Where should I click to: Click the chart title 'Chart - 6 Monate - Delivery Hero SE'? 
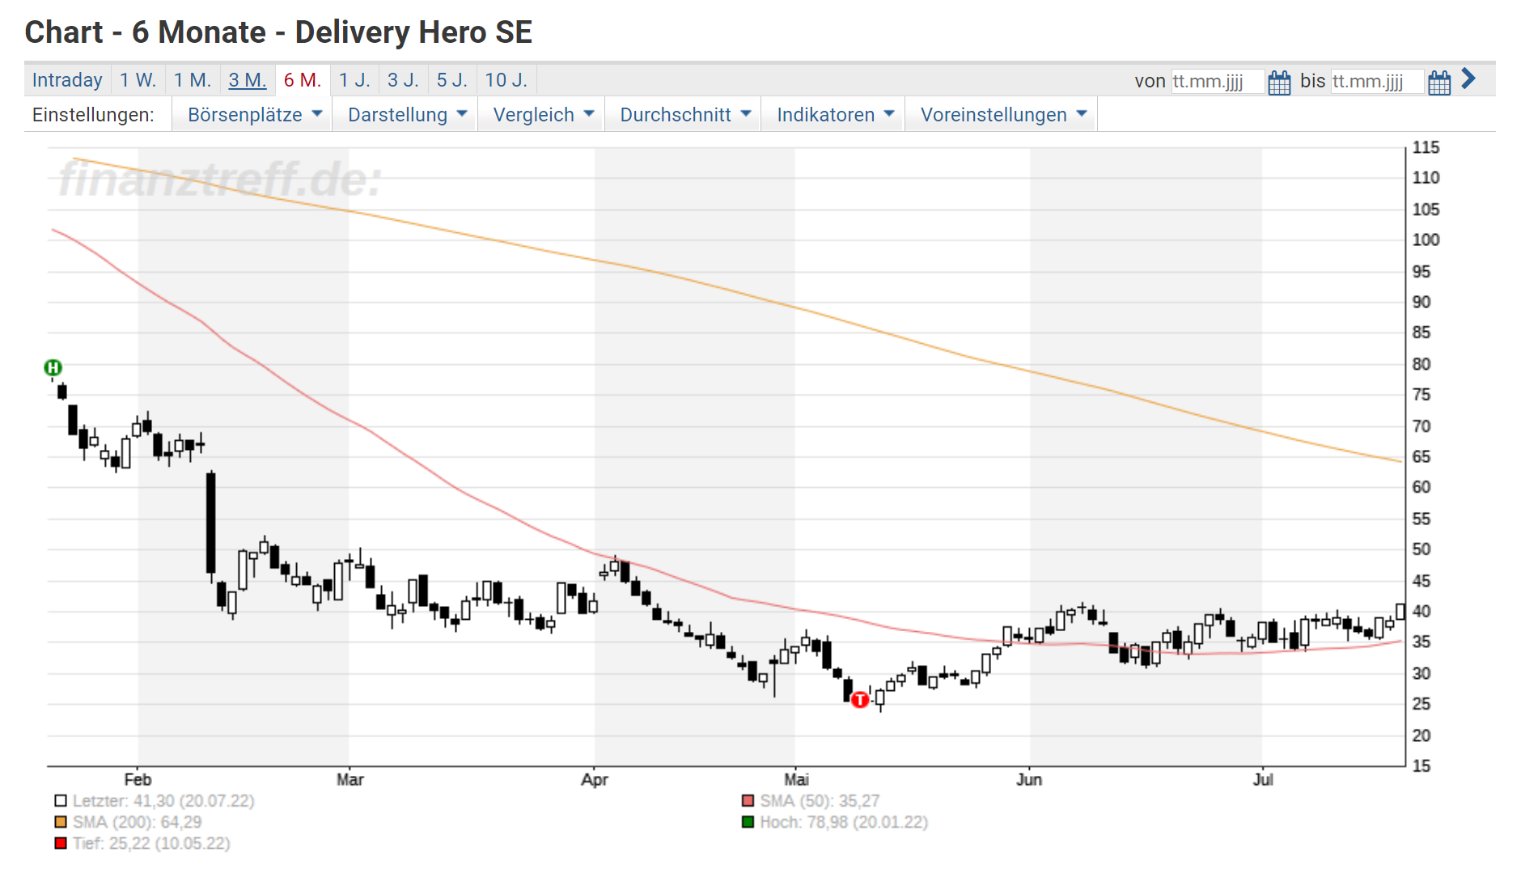click(x=278, y=32)
